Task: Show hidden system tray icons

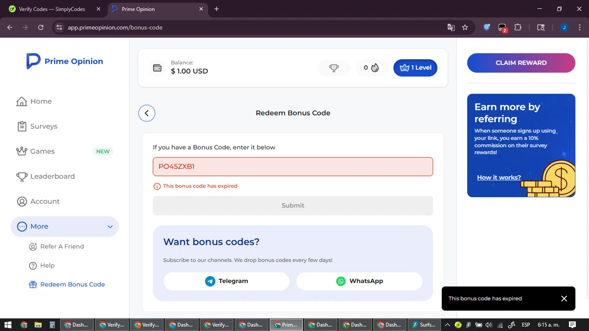Action: pyautogui.click(x=447, y=325)
